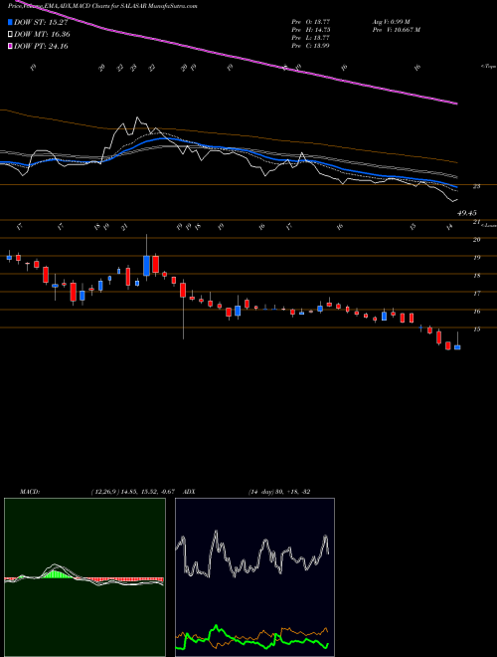Select the 'DOW ST: 15.27' legend label
Image resolution: width=497 pixels, height=657 pixels.
pos(42,22)
